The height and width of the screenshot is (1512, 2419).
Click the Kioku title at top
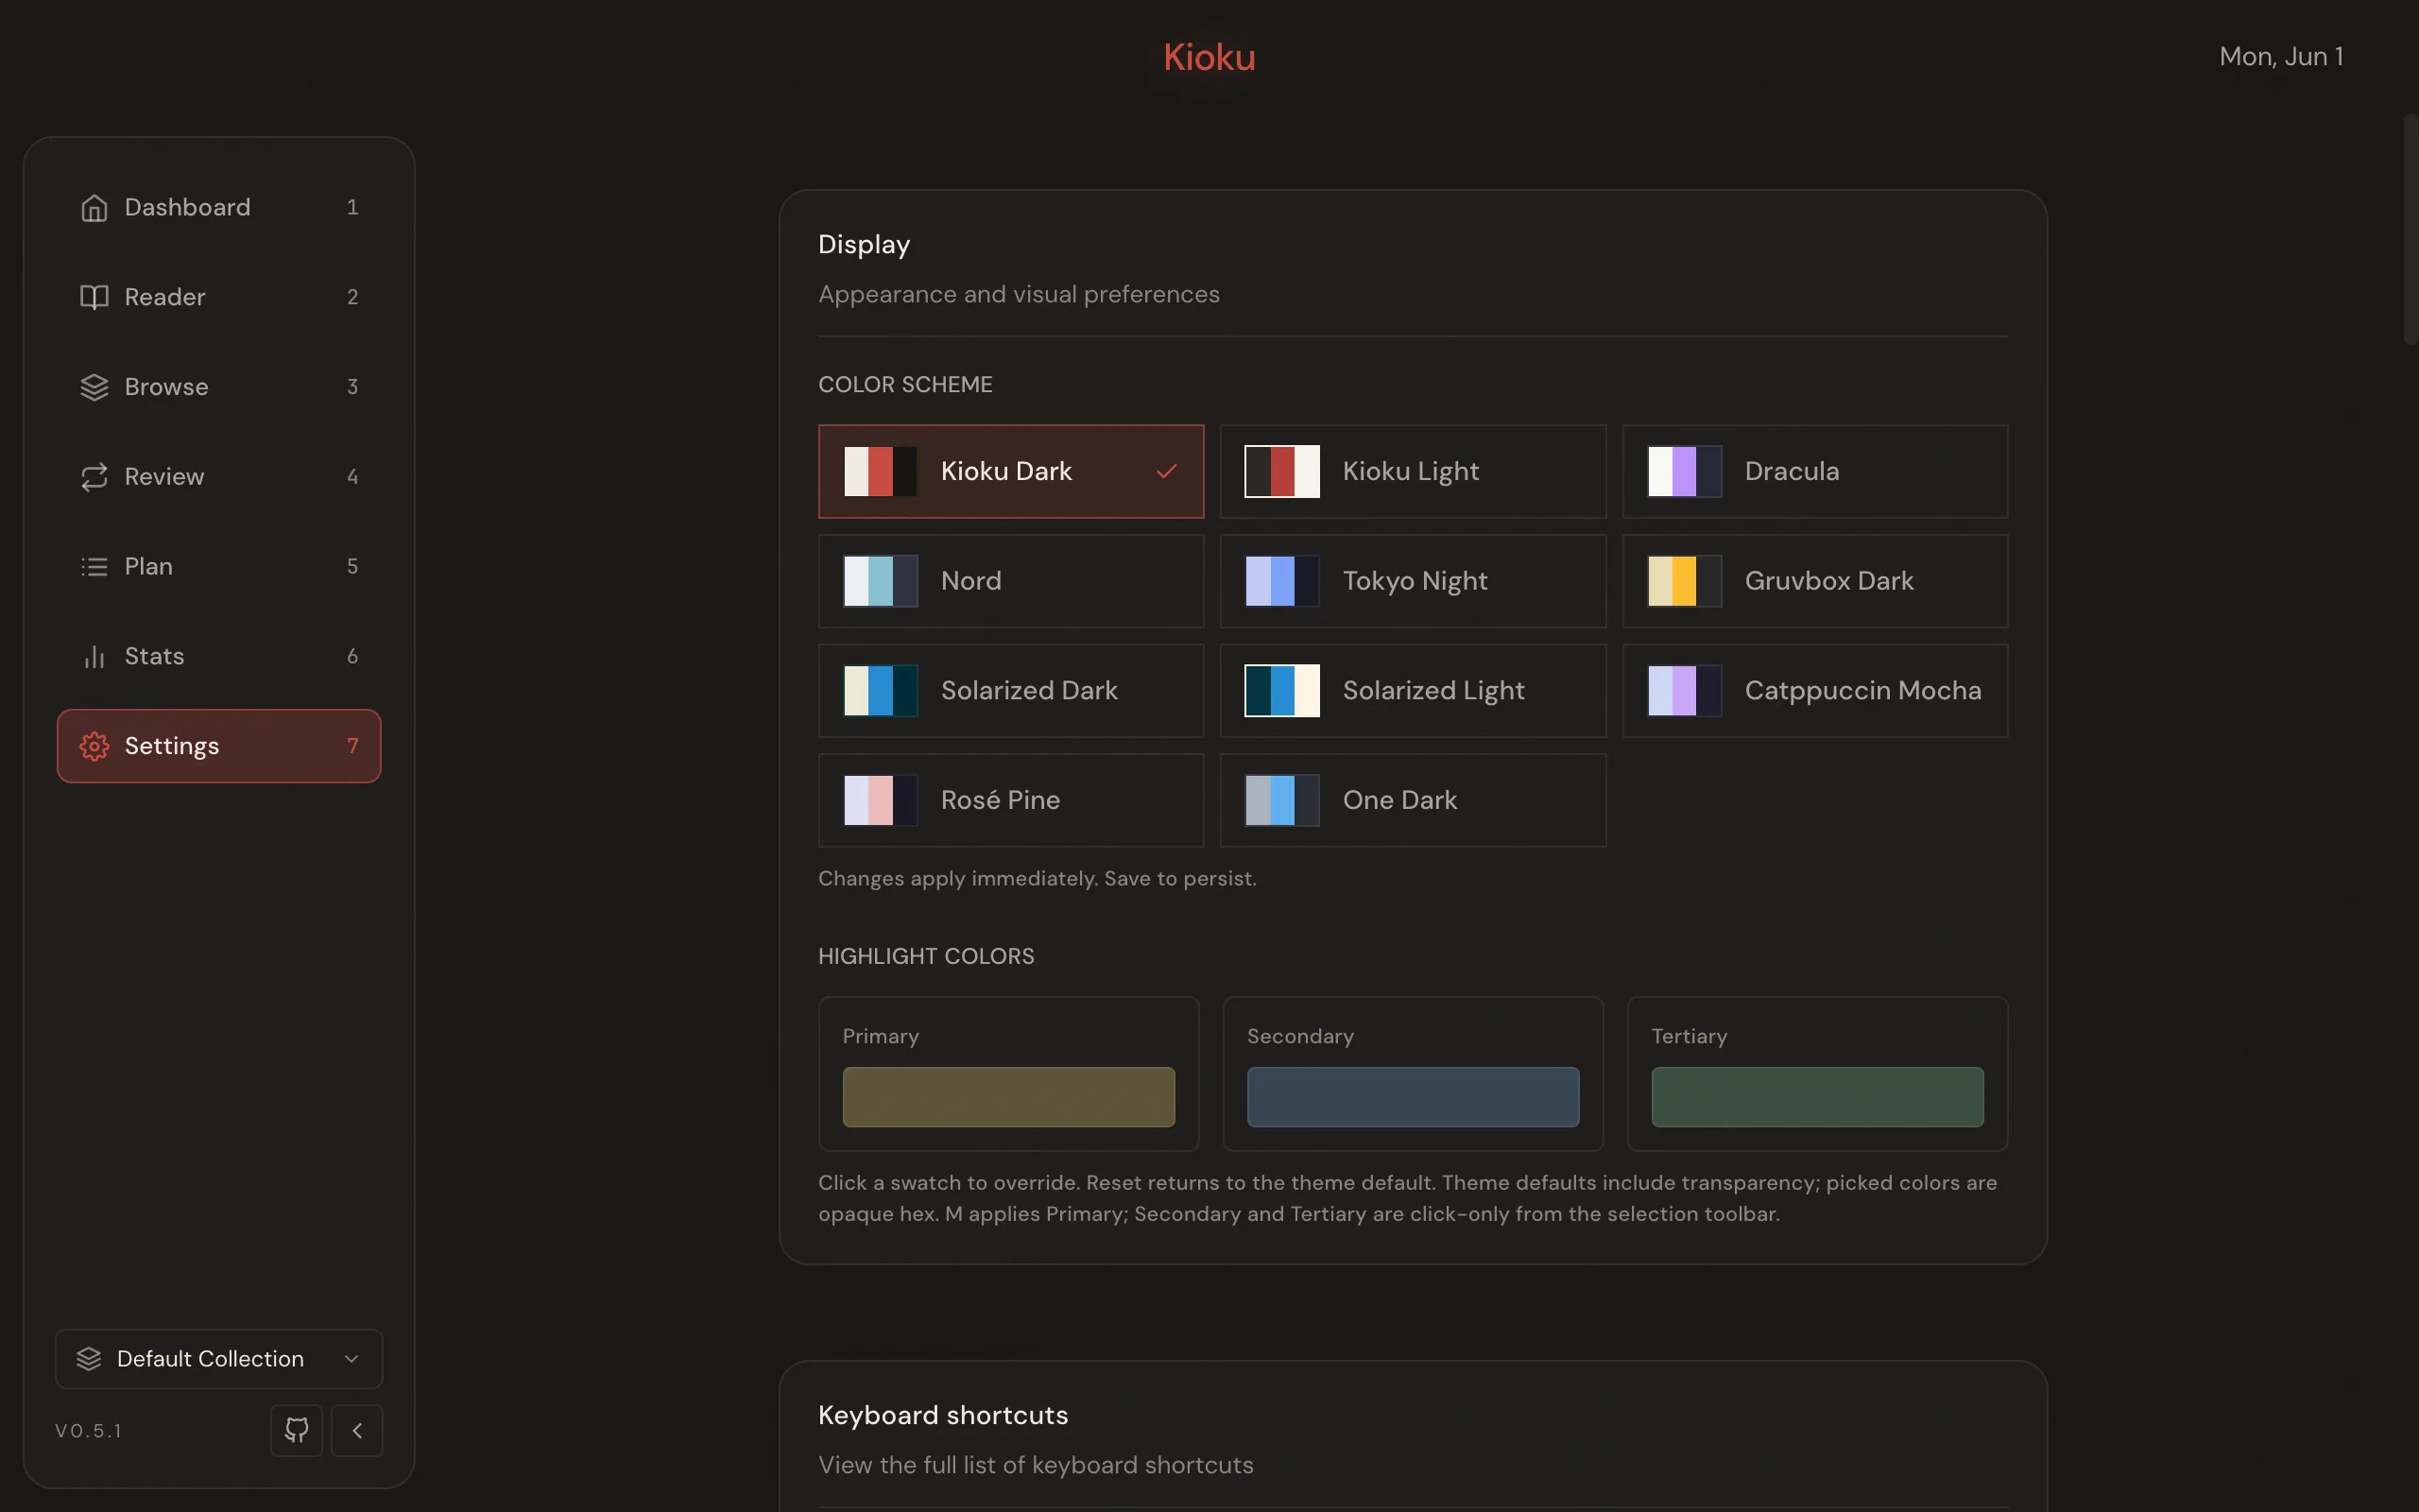point(1209,57)
